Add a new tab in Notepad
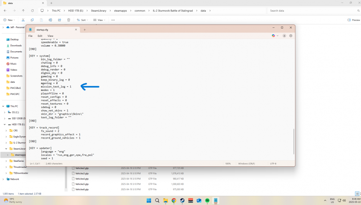The image size is (361, 205). (x=84, y=30)
